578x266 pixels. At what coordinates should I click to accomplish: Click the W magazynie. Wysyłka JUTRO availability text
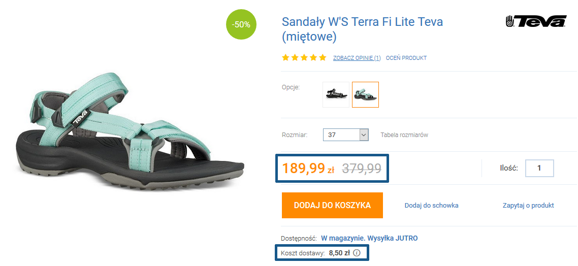point(369,238)
